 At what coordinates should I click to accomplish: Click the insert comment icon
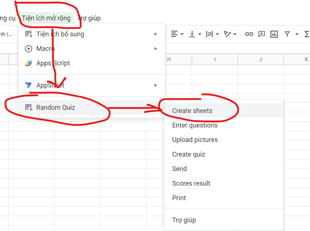pyautogui.click(x=261, y=34)
